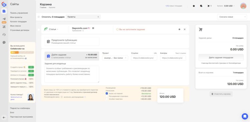Open Мои проекты menu item
This screenshot has height=122, width=250.
point(16,17)
